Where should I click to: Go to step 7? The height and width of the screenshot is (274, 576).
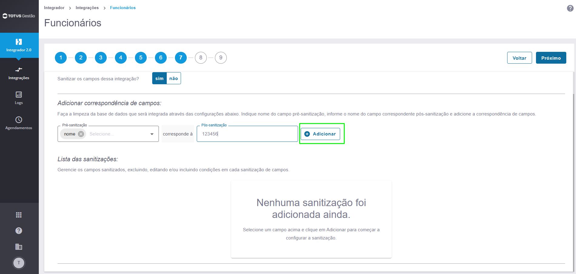181,58
